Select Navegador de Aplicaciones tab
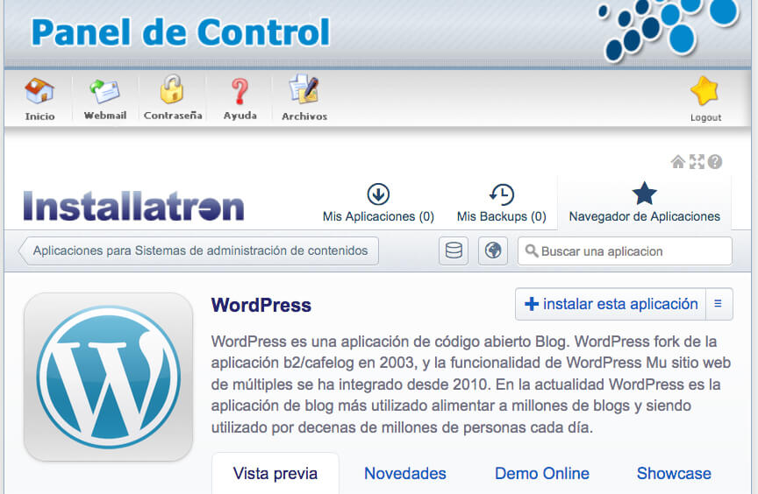Viewport: 758px width, 494px height. click(x=645, y=203)
